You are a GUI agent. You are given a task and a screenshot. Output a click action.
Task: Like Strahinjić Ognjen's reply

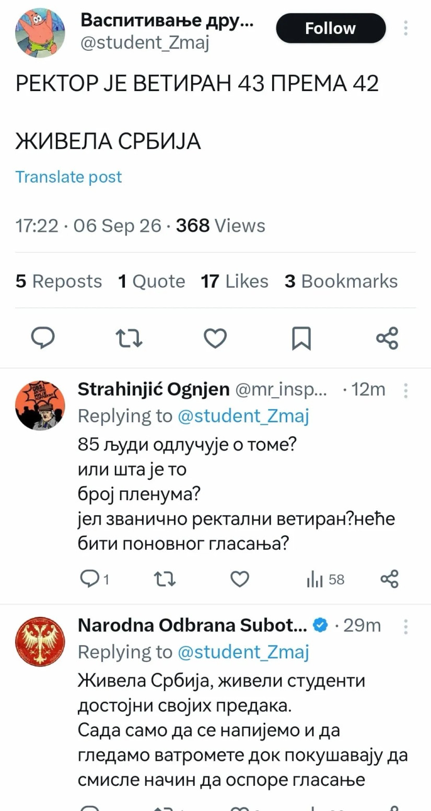(x=240, y=579)
